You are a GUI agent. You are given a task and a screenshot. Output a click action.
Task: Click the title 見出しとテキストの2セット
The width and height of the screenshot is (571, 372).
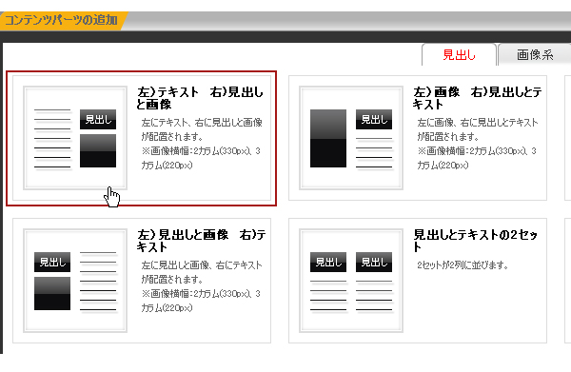pyautogui.click(x=476, y=241)
